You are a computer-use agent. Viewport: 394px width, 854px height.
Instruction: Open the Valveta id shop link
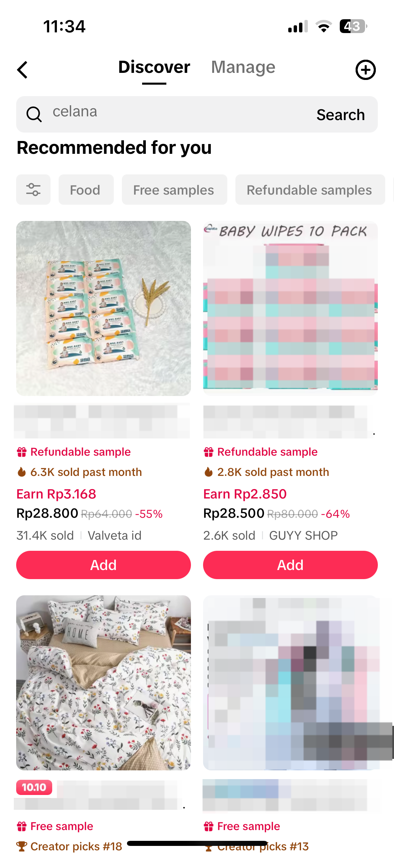click(x=114, y=536)
